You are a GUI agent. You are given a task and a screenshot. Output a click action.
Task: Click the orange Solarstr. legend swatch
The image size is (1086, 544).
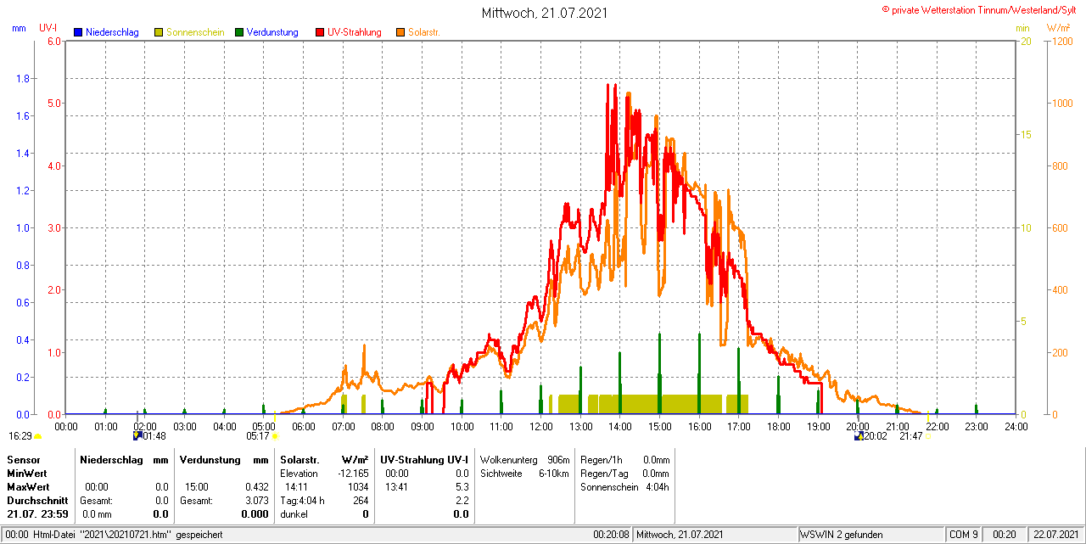[x=400, y=32]
